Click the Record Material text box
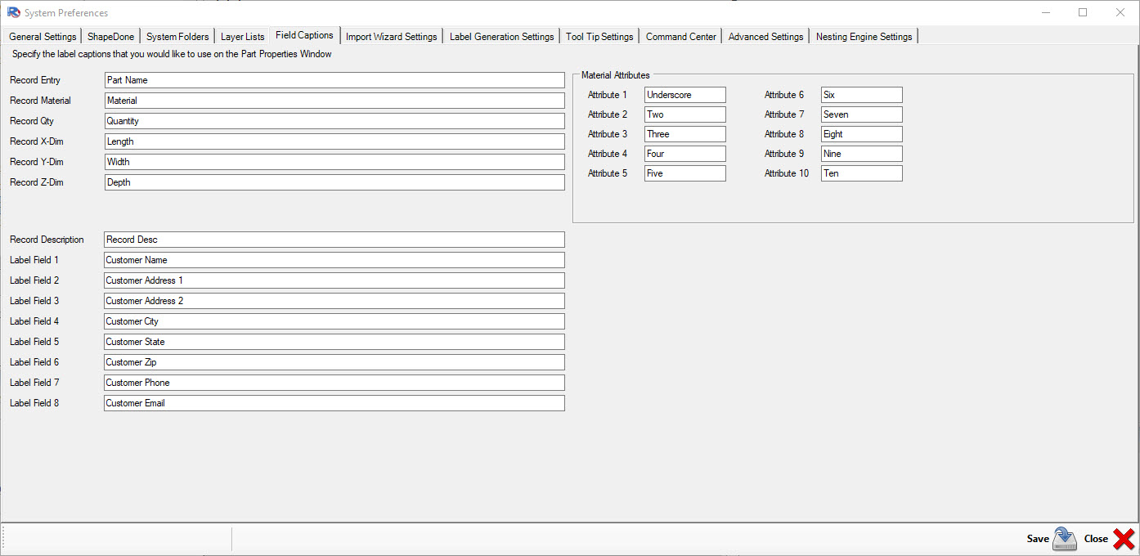Viewport: 1140px width, 556px height. (x=334, y=100)
